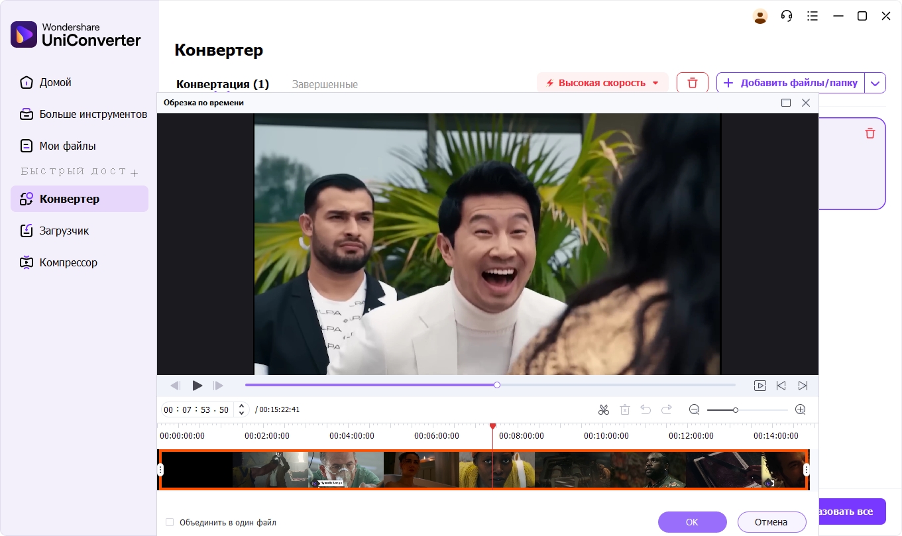The width and height of the screenshot is (902, 536).
Task: Expand the 'Высокая скорость' dropdown
Action: (655, 83)
